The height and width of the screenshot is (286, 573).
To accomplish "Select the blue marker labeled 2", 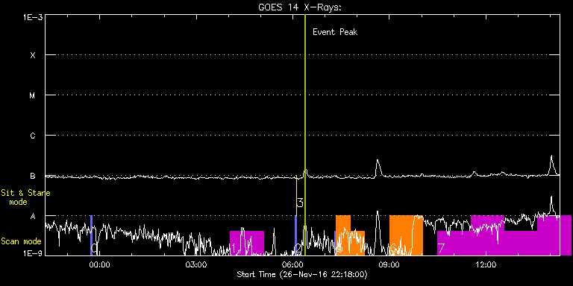I will click(295, 235).
